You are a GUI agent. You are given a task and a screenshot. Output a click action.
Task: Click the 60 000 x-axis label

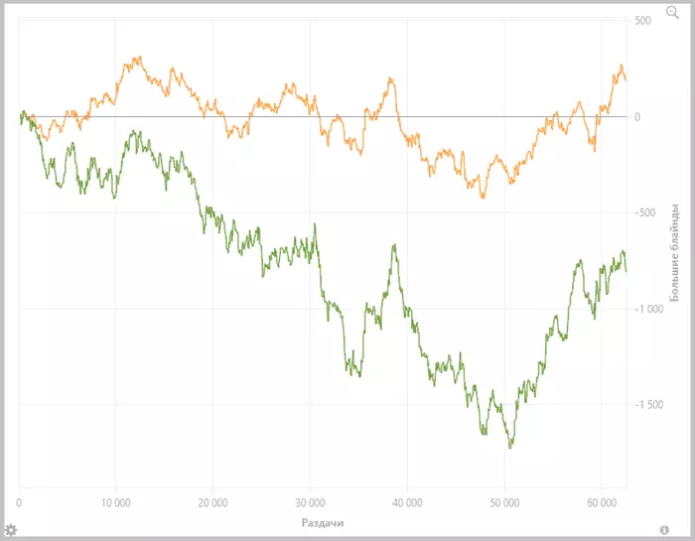click(x=602, y=503)
